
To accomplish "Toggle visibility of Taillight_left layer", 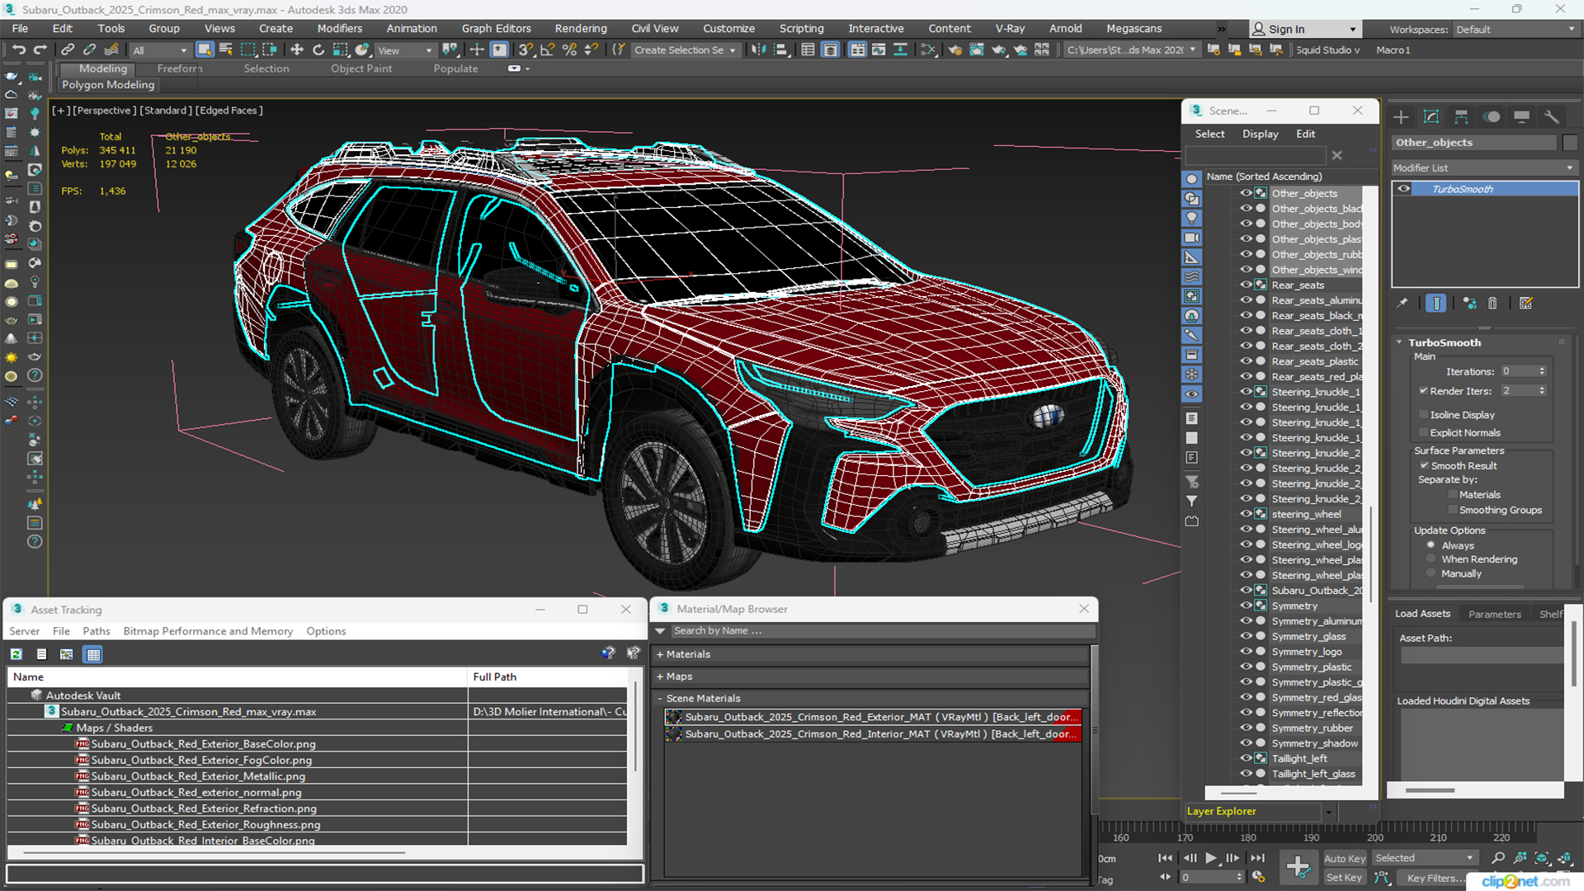I will pos(1246,758).
